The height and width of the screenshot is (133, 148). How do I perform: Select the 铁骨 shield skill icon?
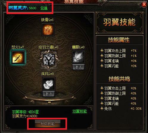(x=48, y=30)
